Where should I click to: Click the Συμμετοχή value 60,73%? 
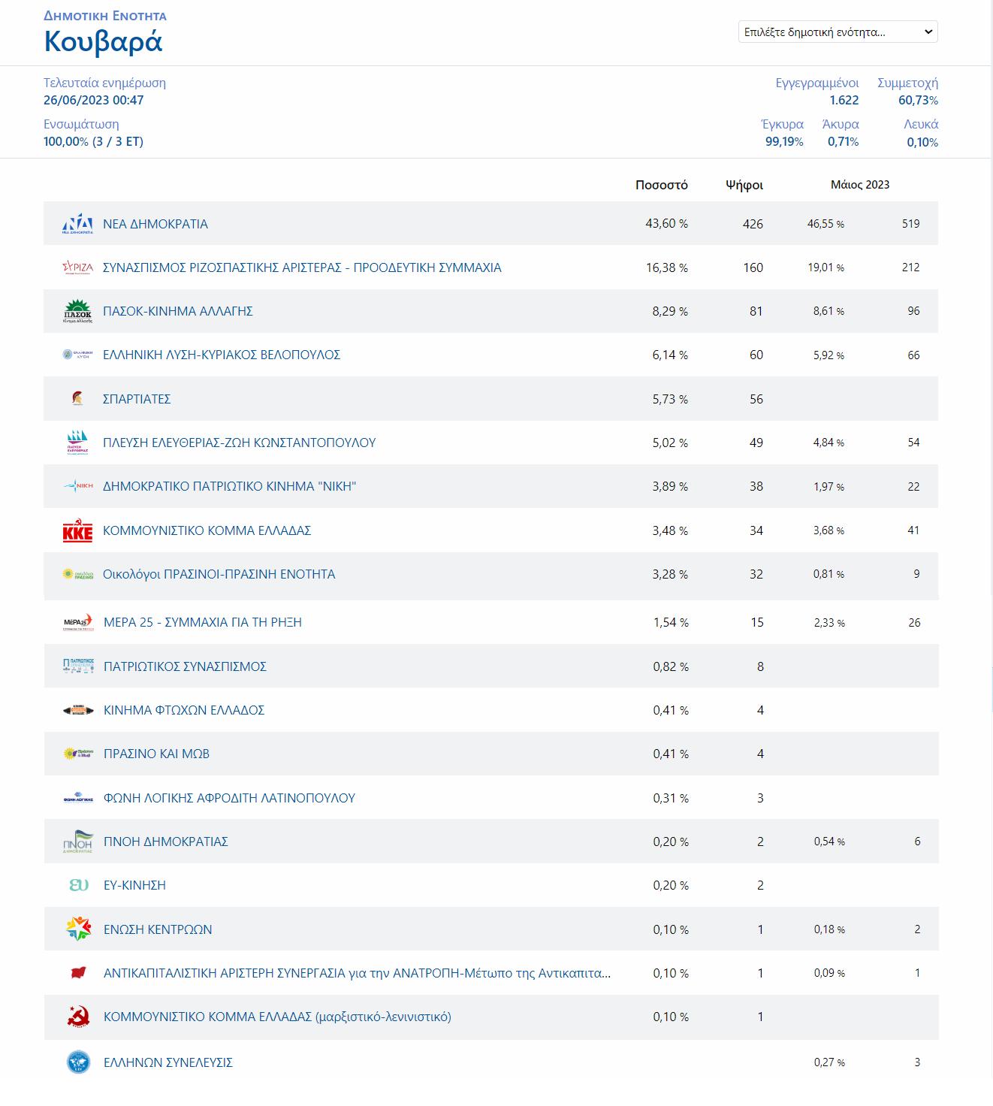pyautogui.click(x=918, y=100)
